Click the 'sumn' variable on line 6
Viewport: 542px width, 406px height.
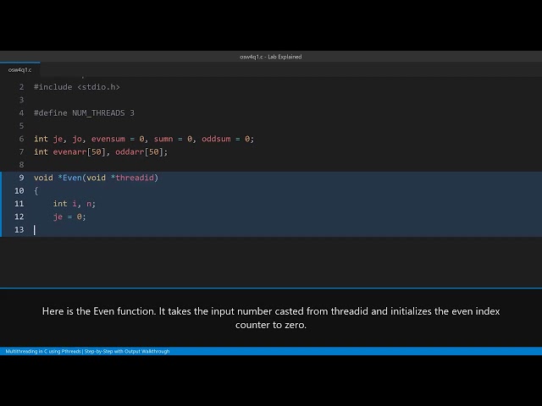pos(163,139)
